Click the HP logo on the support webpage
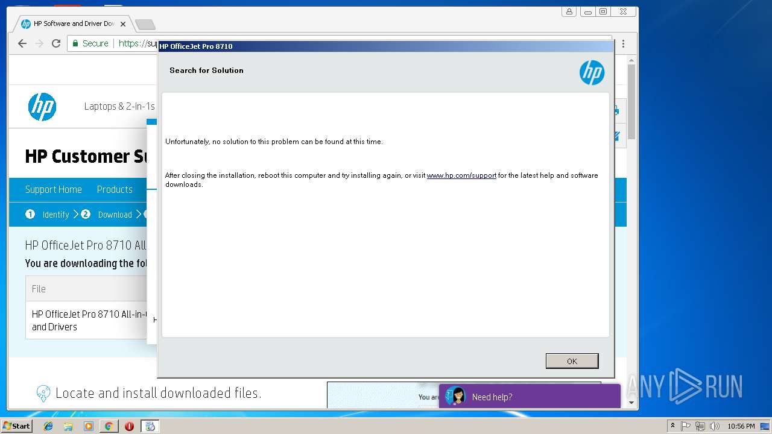Image resolution: width=772 pixels, height=434 pixels. [42, 107]
